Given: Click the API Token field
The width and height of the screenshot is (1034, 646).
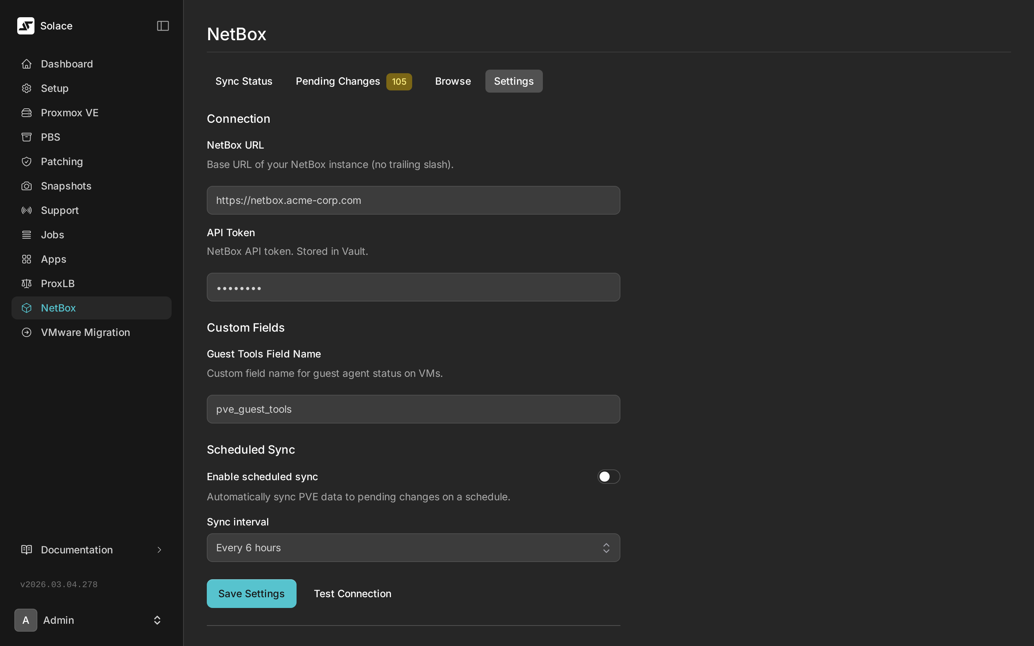Looking at the screenshot, I should 413,287.
